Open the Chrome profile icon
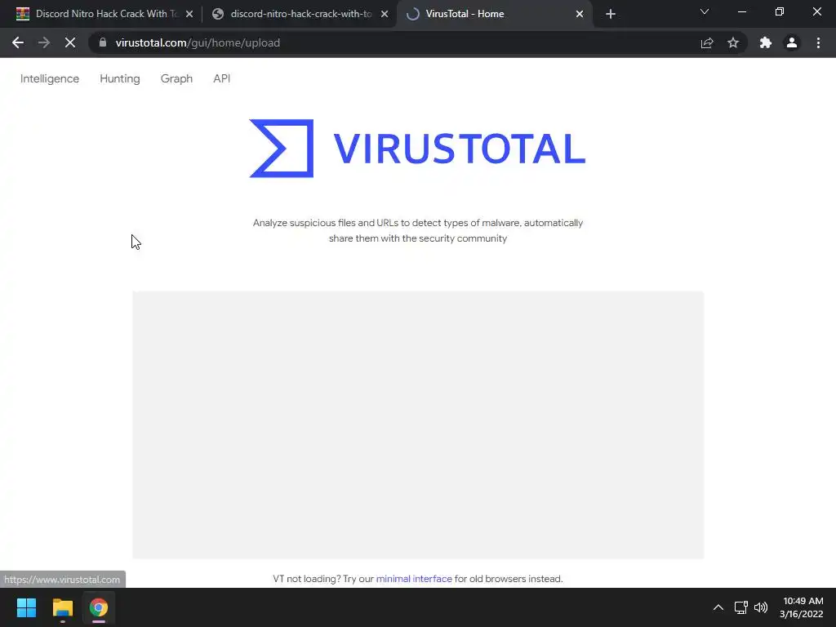 792,42
